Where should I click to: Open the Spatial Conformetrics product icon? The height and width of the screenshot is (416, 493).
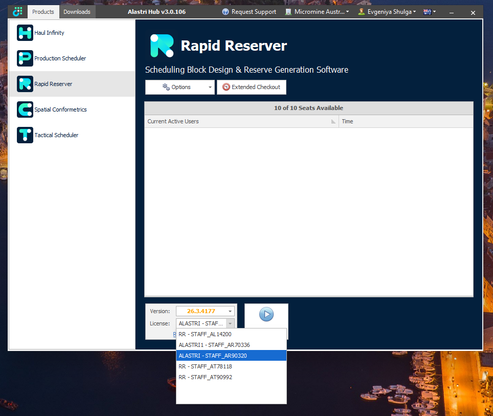pos(25,110)
